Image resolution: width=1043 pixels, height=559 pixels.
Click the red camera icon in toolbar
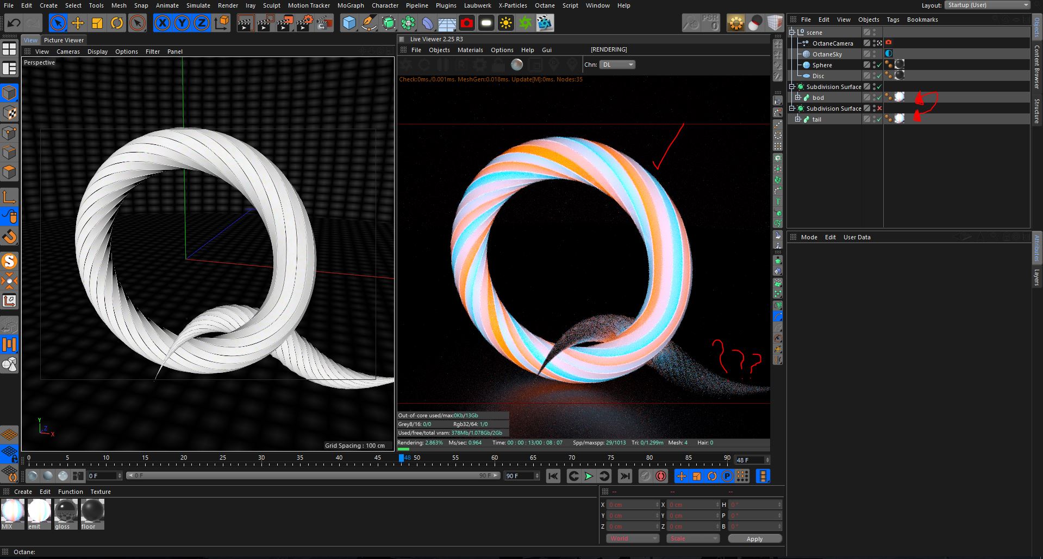pyautogui.click(x=466, y=23)
